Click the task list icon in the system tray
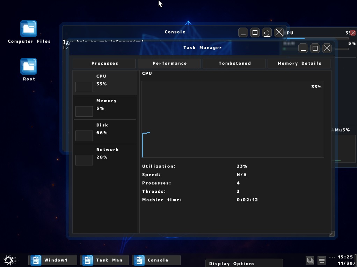Image resolution: width=357 pixels, height=267 pixels. coord(321,260)
